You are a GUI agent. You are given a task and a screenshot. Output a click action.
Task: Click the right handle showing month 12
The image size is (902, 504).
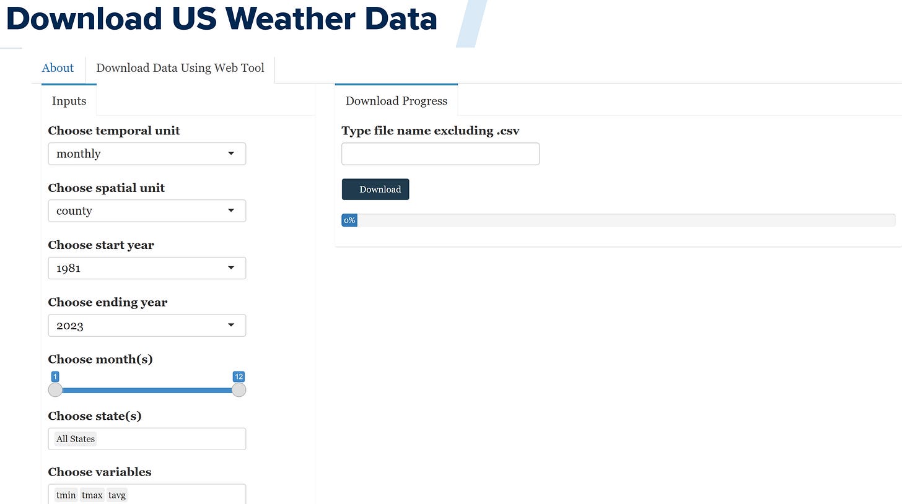[239, 389]
